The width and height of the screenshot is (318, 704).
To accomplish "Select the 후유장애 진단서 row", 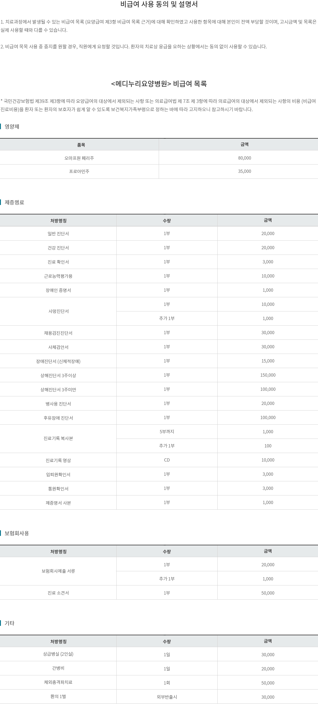I will [159, 418].
